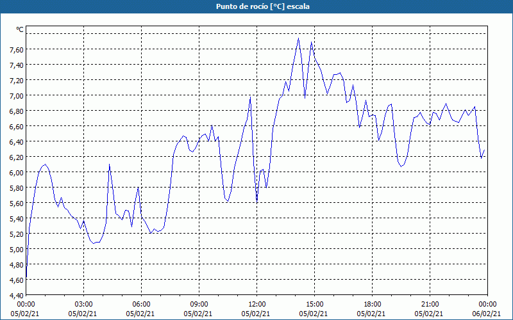This screenshot has height=320, width=513.
Task: Choose the 5,00 y-axis label
Action: (x=17, y=249)
